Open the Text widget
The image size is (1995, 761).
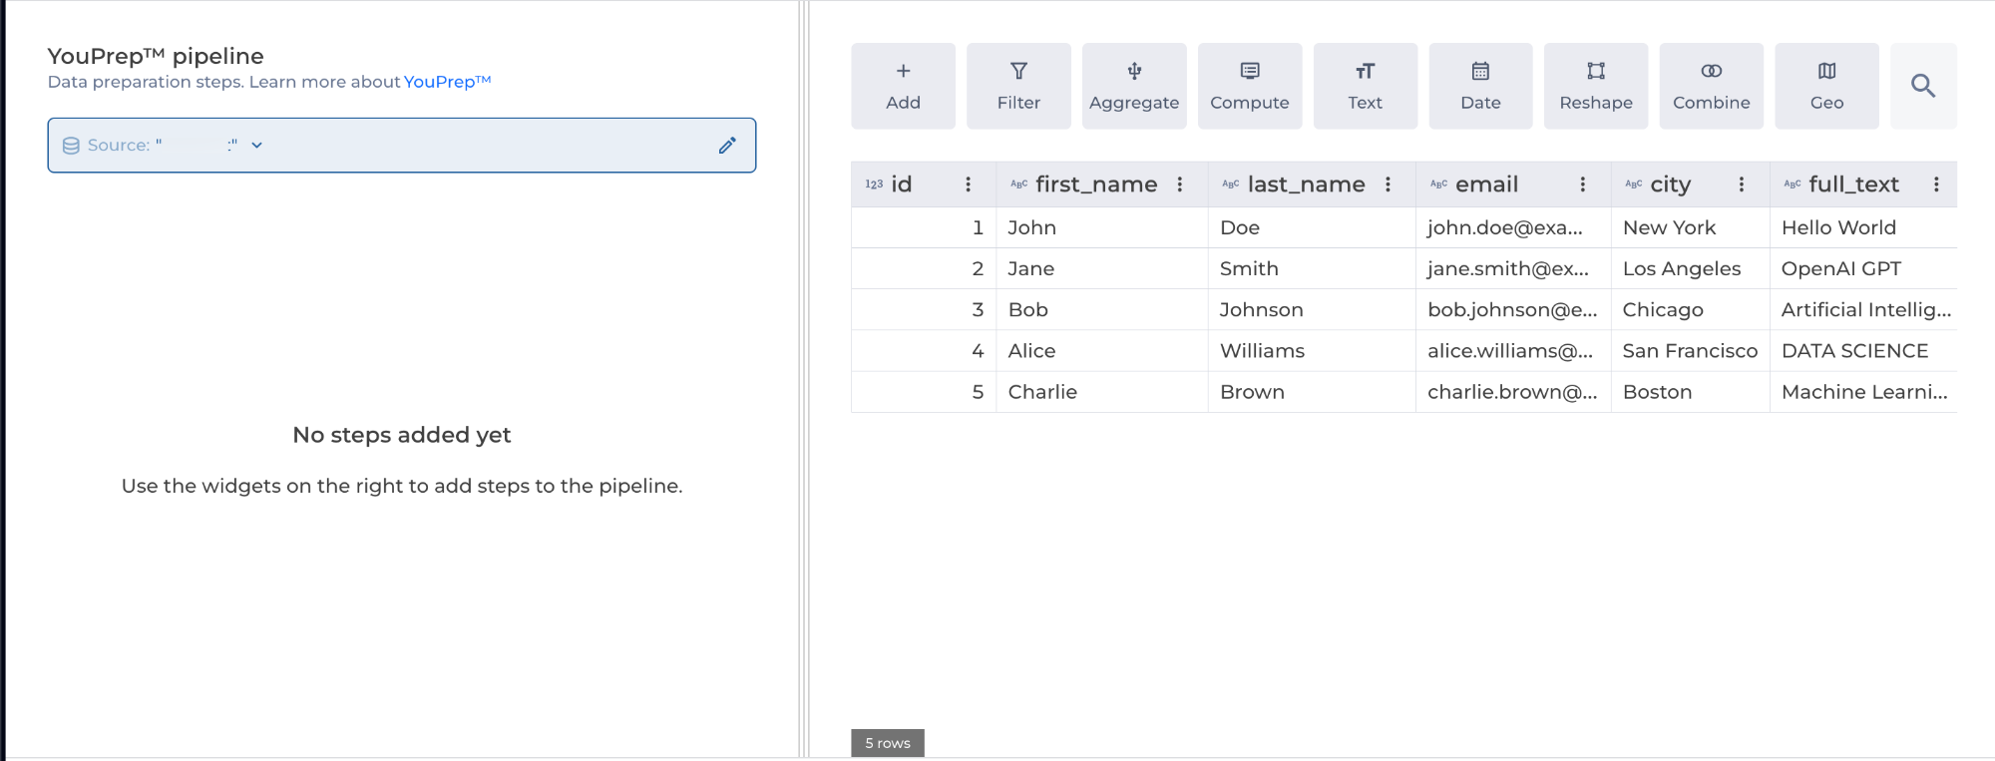point(1365,86)
